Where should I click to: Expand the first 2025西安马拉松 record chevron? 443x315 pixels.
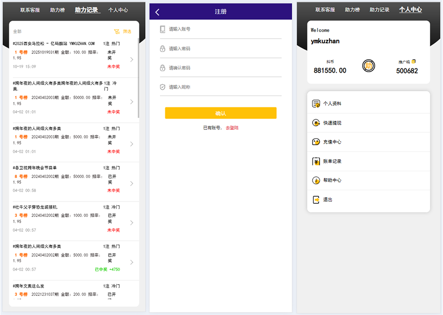pos(132,60)
